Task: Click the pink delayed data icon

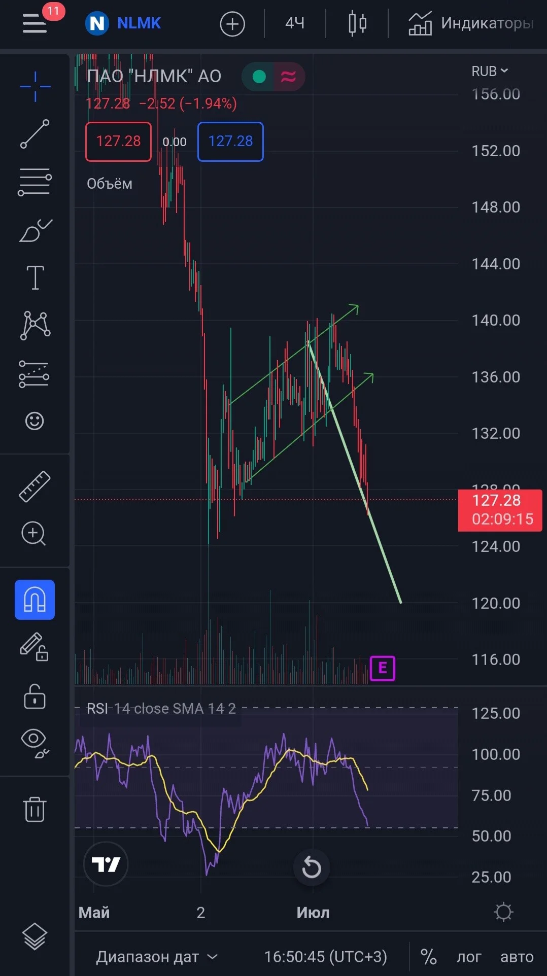Action: [x=288, y=77]
